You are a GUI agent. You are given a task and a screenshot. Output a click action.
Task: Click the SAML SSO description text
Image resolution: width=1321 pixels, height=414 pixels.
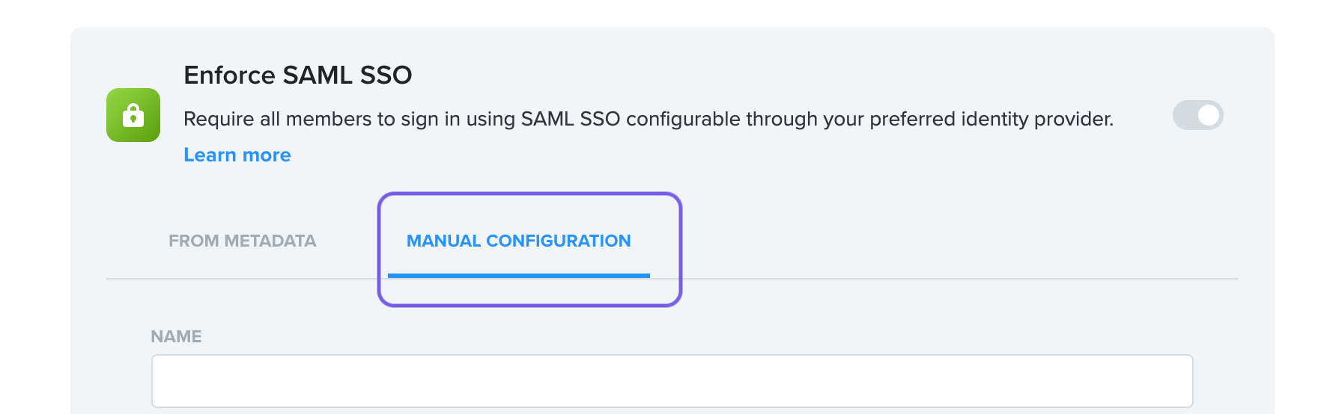click(x=649, y=119)
